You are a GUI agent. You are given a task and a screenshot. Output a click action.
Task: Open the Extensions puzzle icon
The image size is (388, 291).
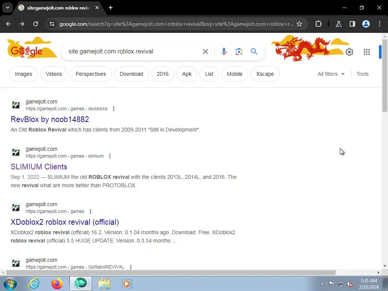[x=318, y=24]
